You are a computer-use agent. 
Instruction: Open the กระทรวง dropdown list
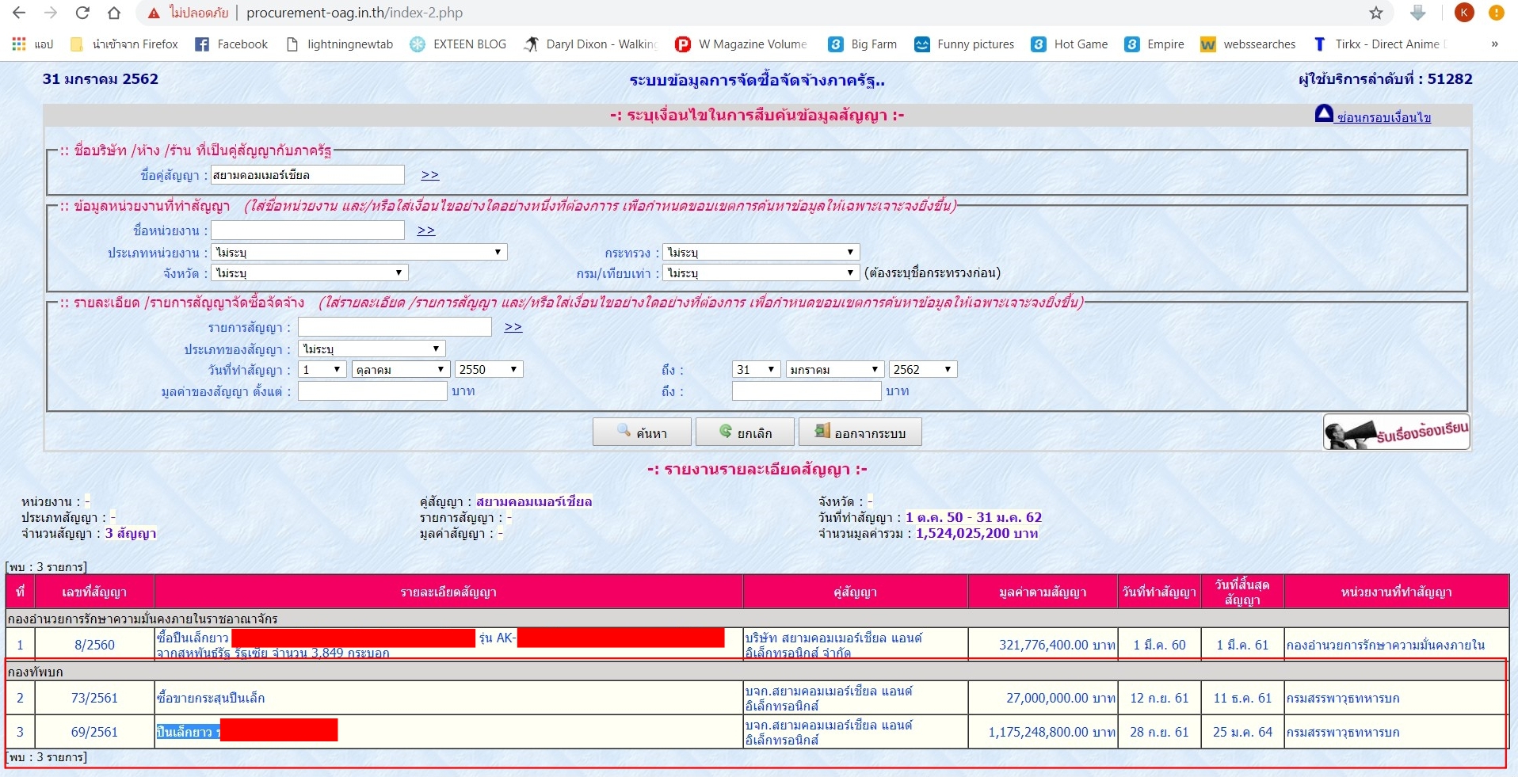point(761,252)
